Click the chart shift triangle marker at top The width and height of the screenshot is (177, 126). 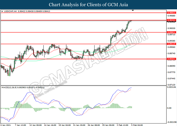pyautogui.click(x=133, y=10)
